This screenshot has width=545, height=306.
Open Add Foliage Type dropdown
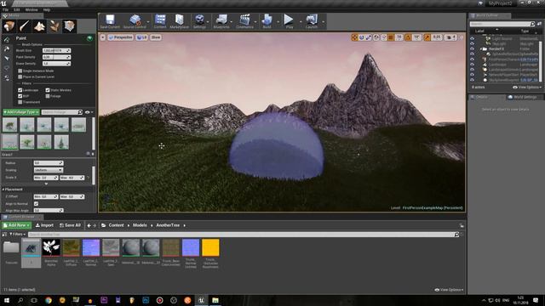(20, 112)
